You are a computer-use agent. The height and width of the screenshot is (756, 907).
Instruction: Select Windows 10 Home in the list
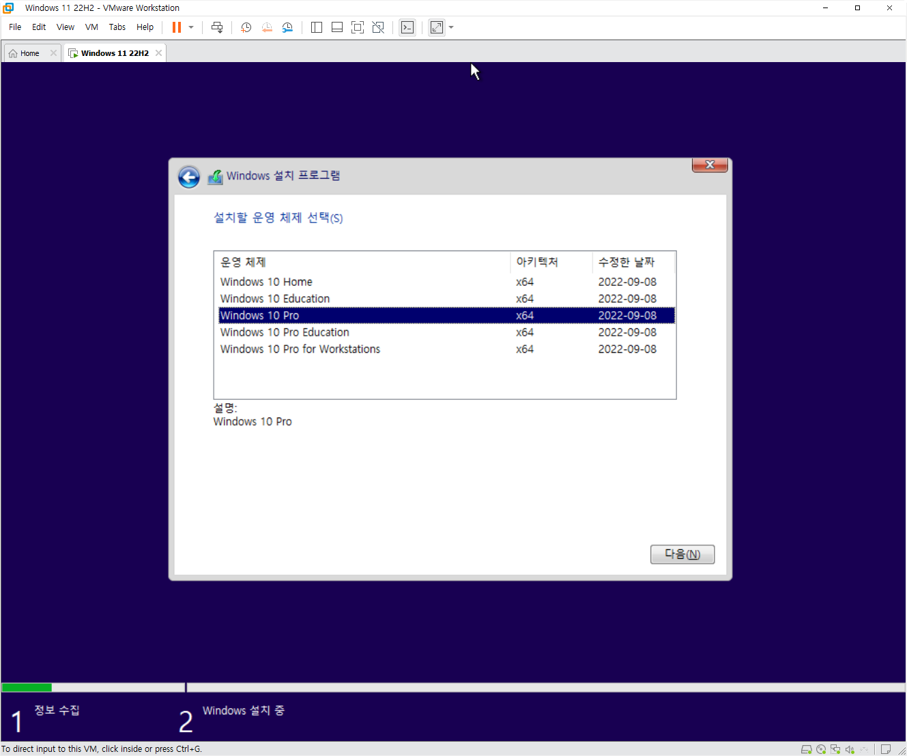coord(447,282)
